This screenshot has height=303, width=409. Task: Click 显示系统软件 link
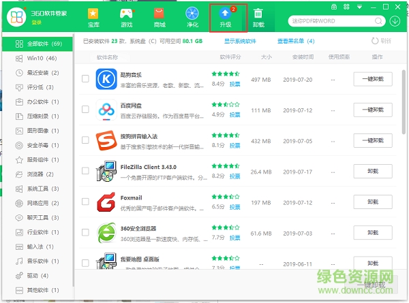(240, 41)
